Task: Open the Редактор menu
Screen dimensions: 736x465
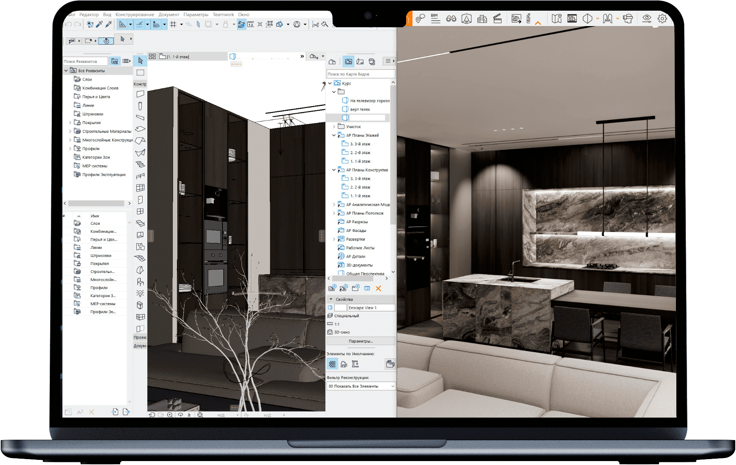Action: [89, 15]
